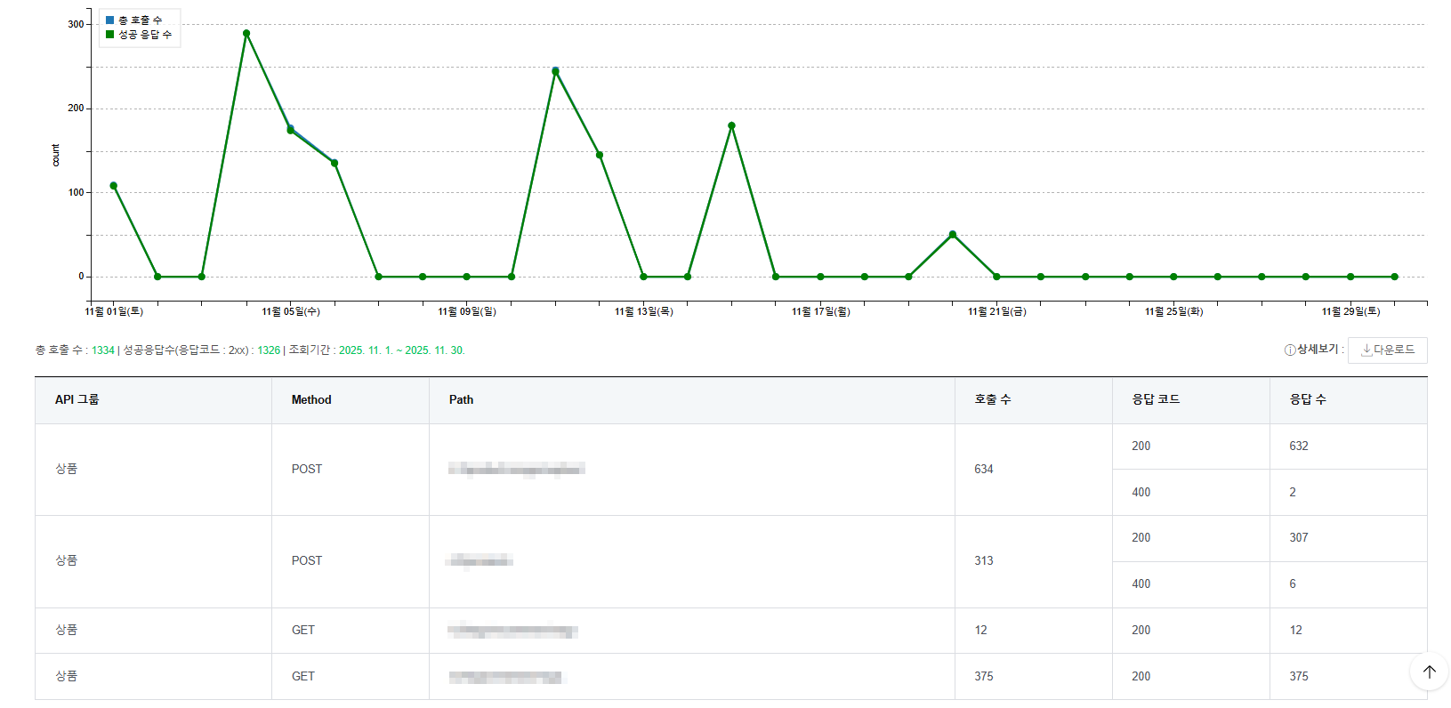Click the 다운로드 download button
The image size is (1451, 708).
(1387, 350)
